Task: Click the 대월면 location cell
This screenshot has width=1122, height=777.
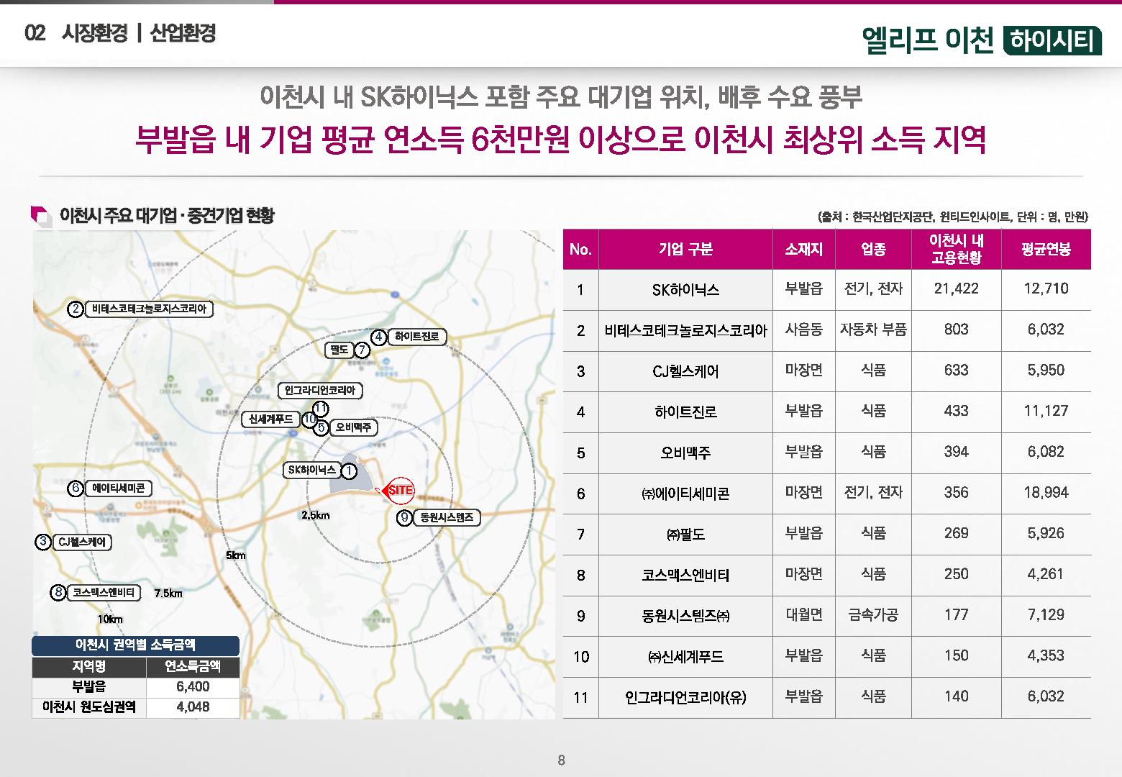Action: 803,614
